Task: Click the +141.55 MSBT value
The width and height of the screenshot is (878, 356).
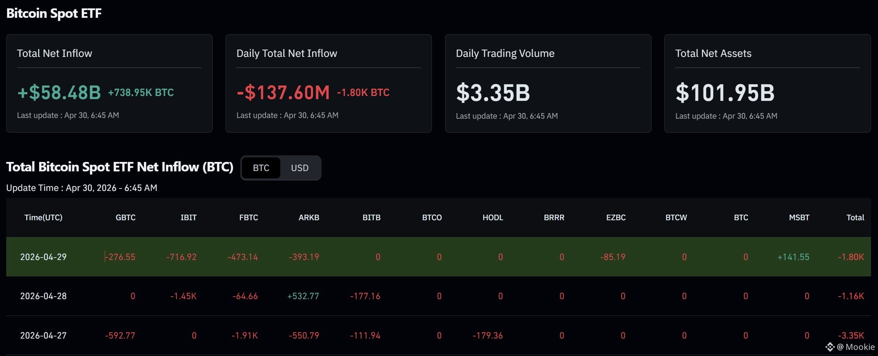Action: point(793,257)
